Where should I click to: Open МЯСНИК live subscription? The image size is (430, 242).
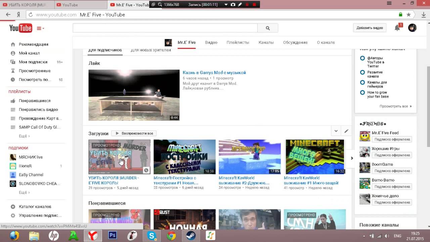pyautogui.click(x=31, y=157)
